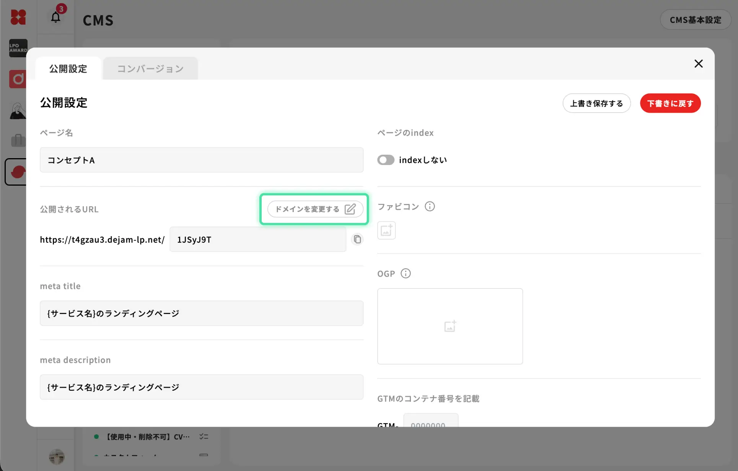The image size is (738, 471).
Task: Switch to the コンバージョン tab
Action: pos(150,69)
